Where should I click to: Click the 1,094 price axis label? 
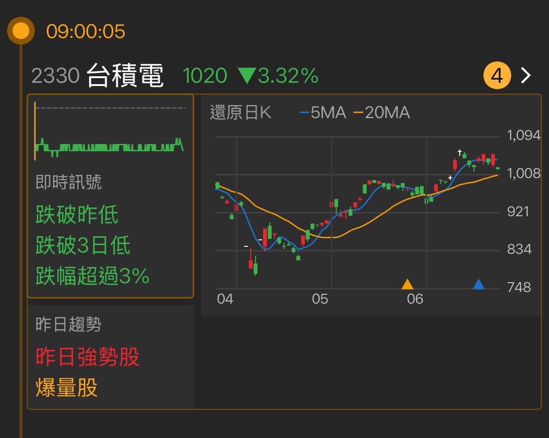523,135
